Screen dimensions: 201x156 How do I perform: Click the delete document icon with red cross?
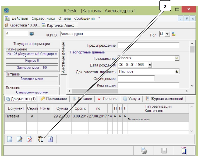(x=29, y=139)
